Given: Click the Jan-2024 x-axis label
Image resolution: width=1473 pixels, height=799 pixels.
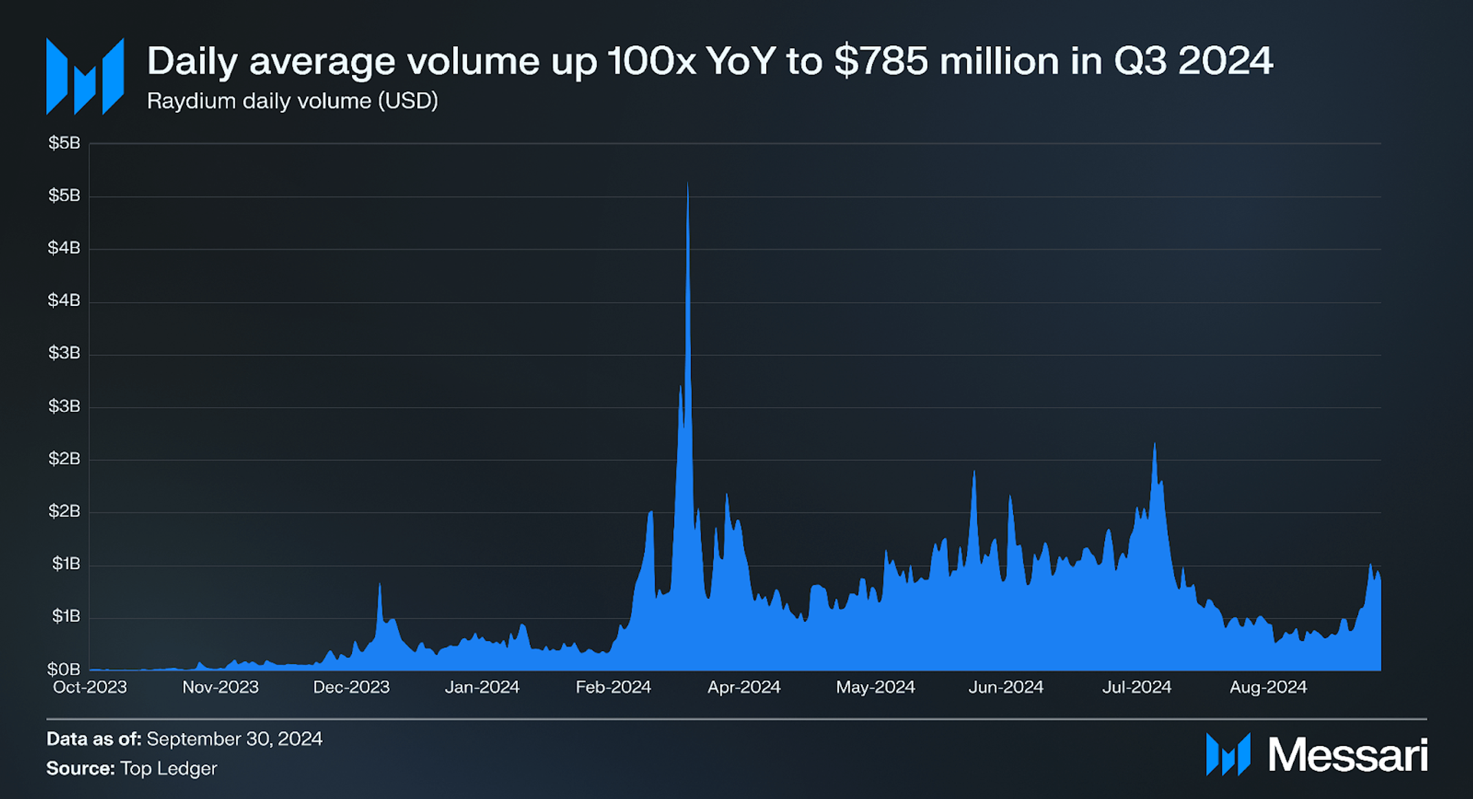Looking at the screenshot, I should 482,687.
